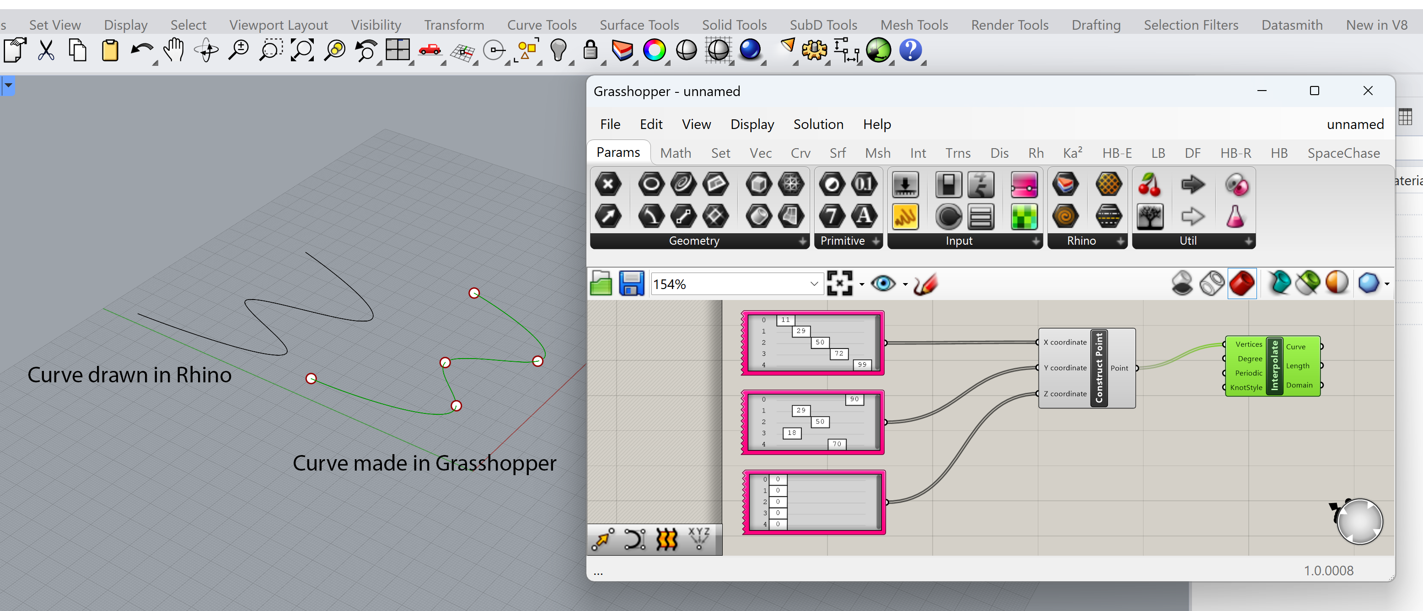Open the 154% zoom level dropdown
The height and width of the screenshot is (611, 1423).
coord(814,284)
